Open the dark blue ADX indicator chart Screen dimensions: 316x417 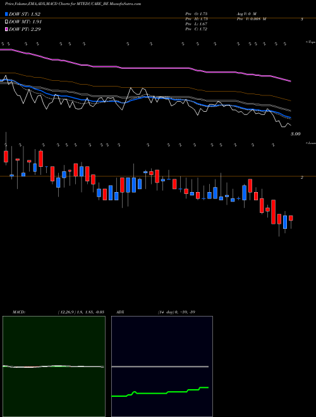pyautogui.click(x=162, y=366)
